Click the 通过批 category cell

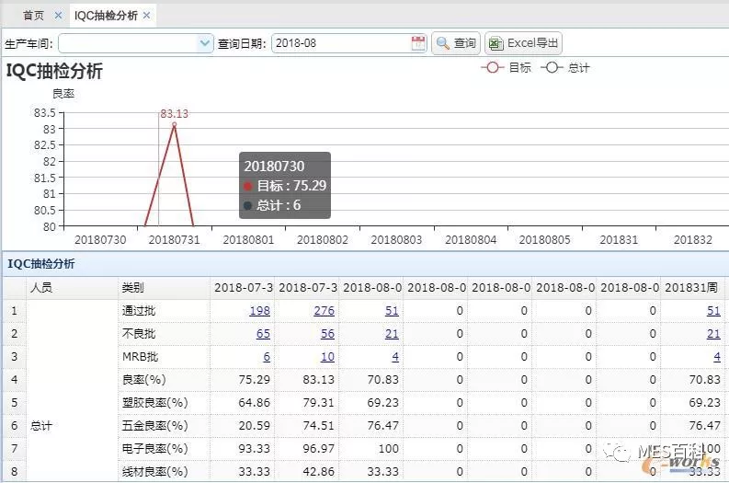tap(164, 311)
